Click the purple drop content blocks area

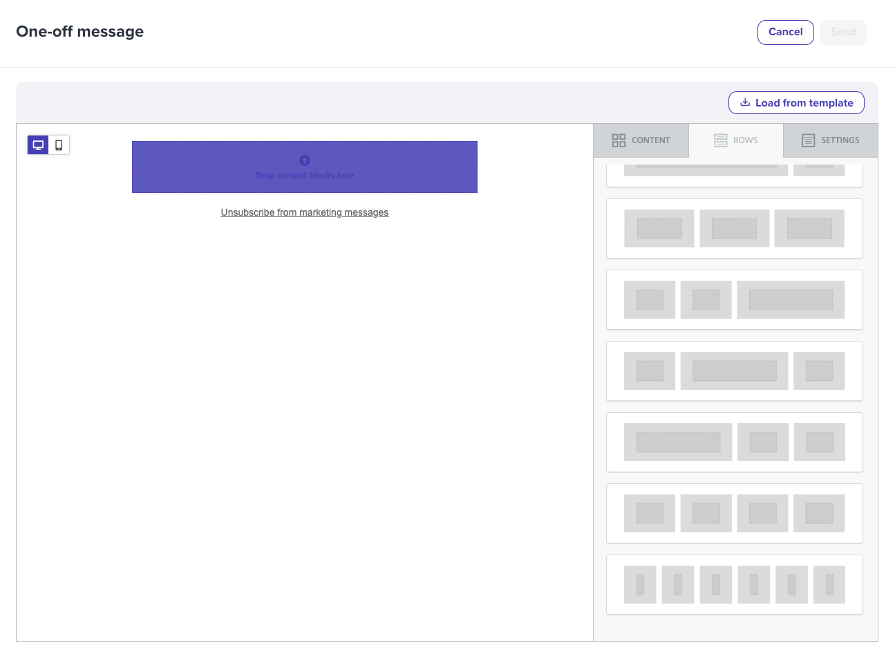click(x=304, y=167)
